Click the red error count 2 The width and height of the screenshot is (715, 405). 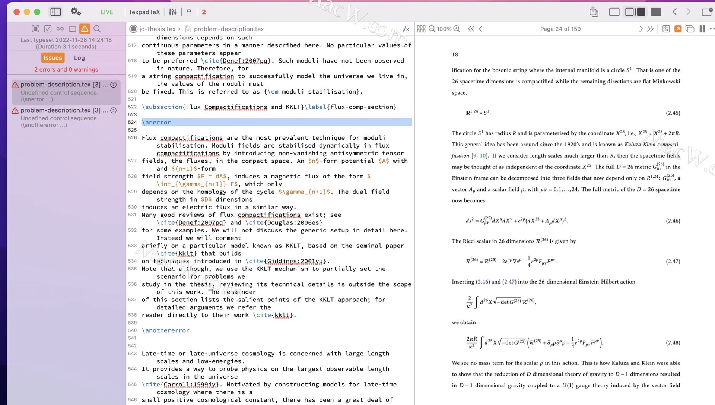click(204, 12)
